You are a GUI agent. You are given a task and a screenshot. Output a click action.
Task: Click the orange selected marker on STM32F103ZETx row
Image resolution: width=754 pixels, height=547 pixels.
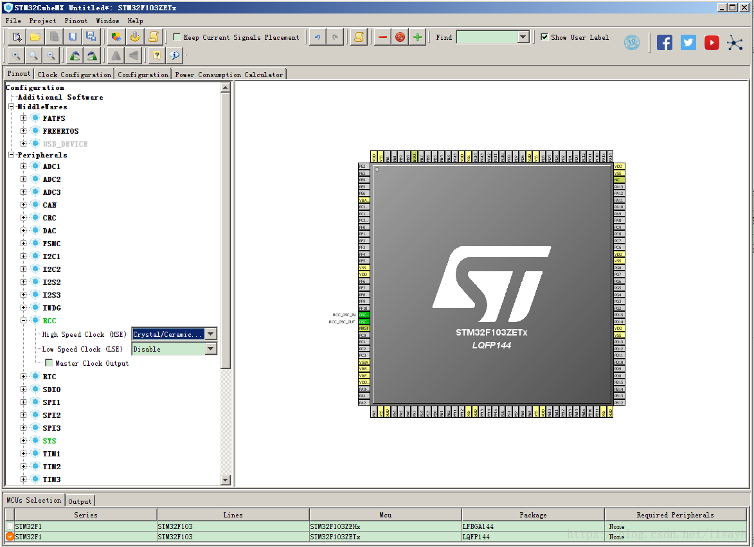[10, 537]
